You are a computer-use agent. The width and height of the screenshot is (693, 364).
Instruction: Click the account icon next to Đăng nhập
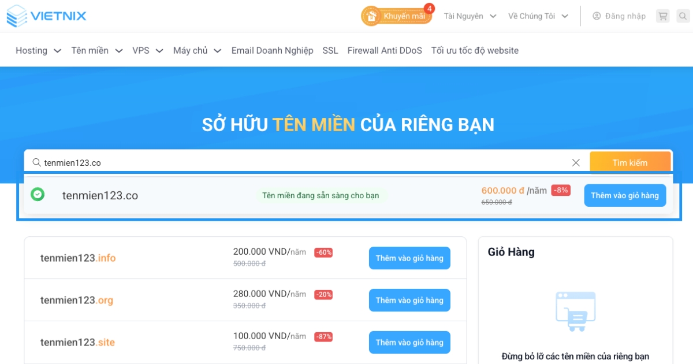[595, 16]
